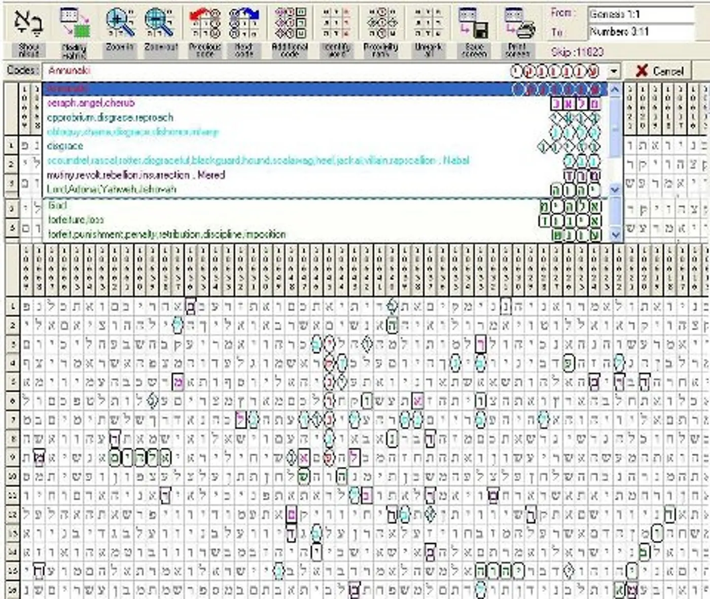Select the forfeiture, loss code entry
Viewport: 710px width, 599px height.
click(325, 220)
